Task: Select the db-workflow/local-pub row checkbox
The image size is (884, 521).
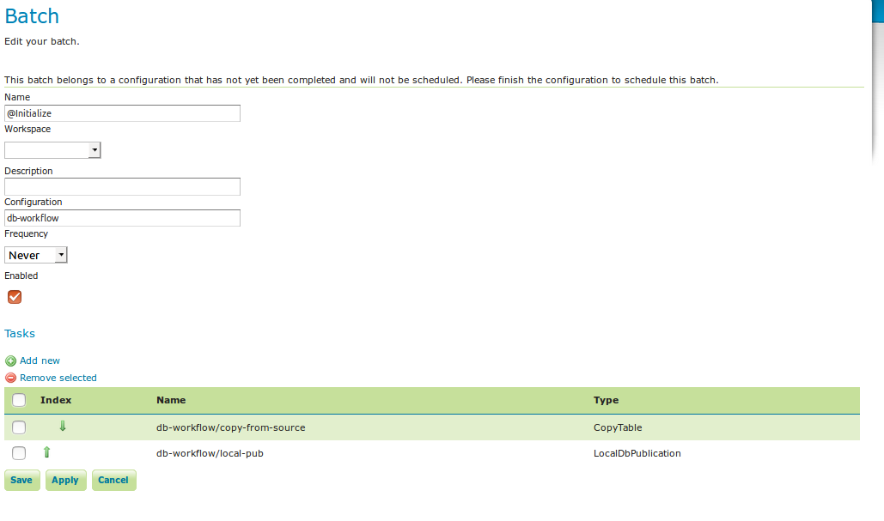Action: [x=19, y=453]
